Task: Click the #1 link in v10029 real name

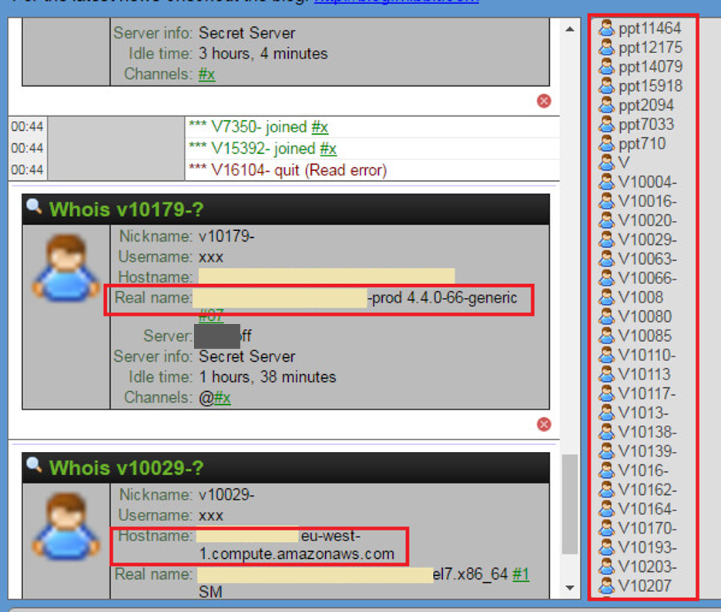Action: pos(521,574)
